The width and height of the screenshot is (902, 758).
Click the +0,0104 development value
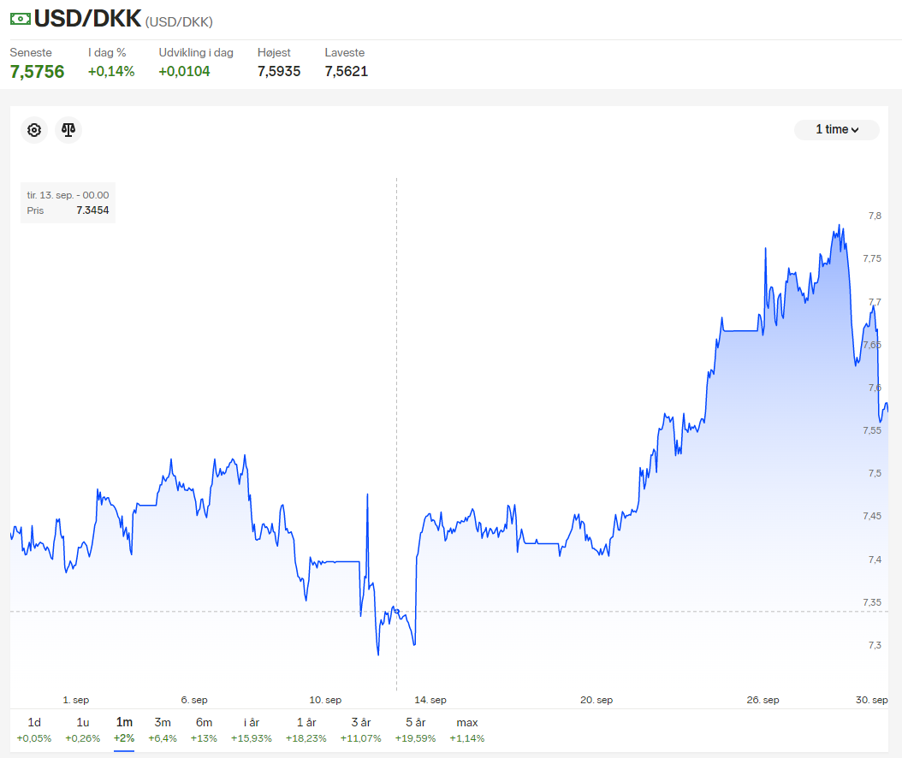click(184, 71)
